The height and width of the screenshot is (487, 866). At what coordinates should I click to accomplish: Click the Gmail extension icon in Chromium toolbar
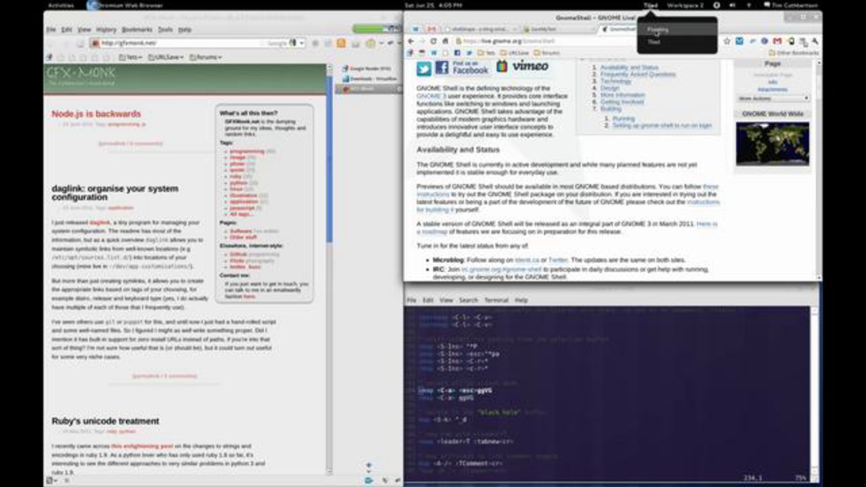(x=777, y=41)
